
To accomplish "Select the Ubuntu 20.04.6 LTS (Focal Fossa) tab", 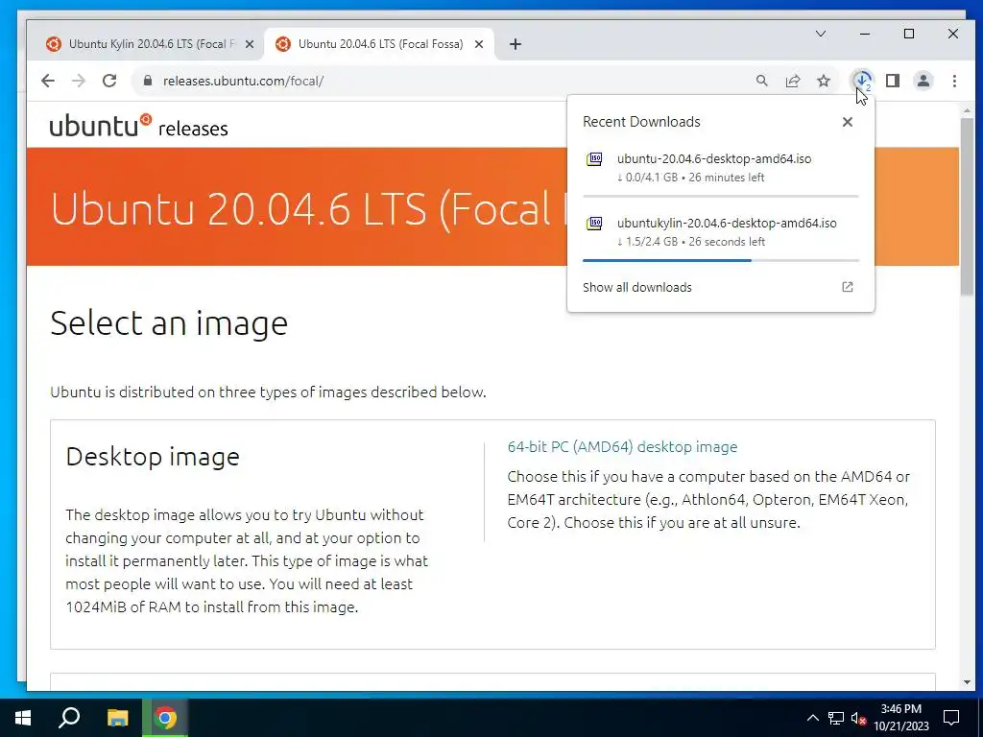I will coord(379,44).
